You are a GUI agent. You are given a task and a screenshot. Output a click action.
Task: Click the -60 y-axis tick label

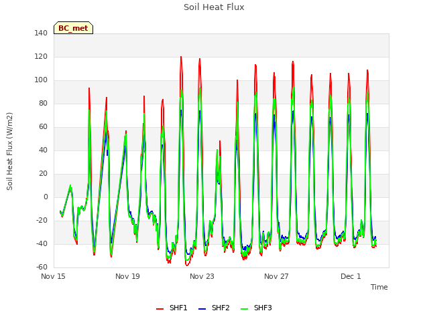coord(42,267)
